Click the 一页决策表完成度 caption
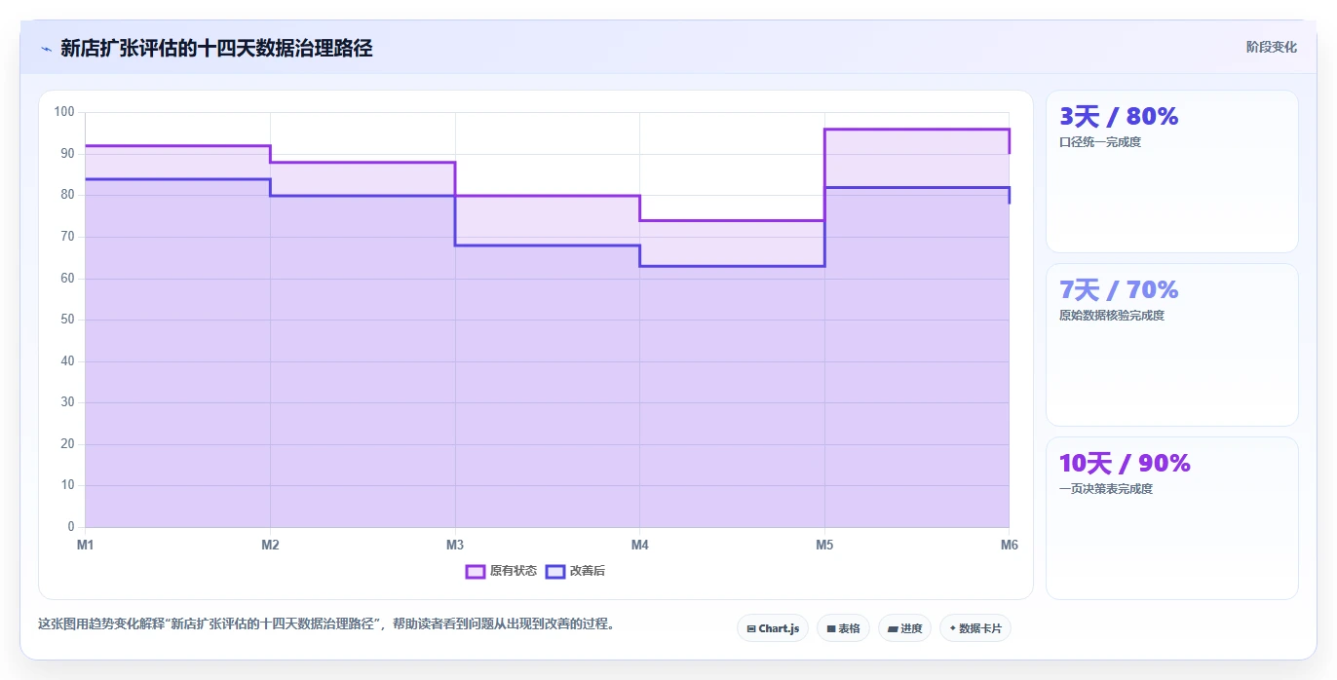 pyautogui.click(x=1106, y=489)
